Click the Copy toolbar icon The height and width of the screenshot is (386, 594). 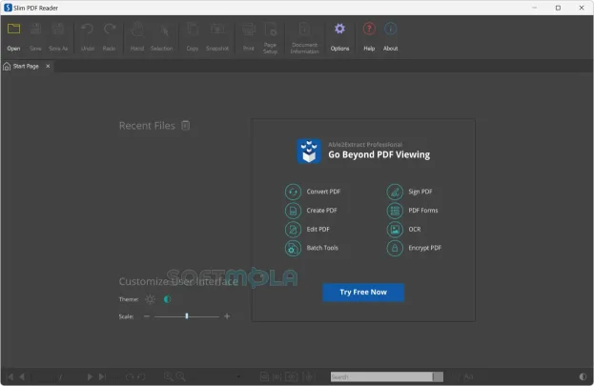[193, 30]
